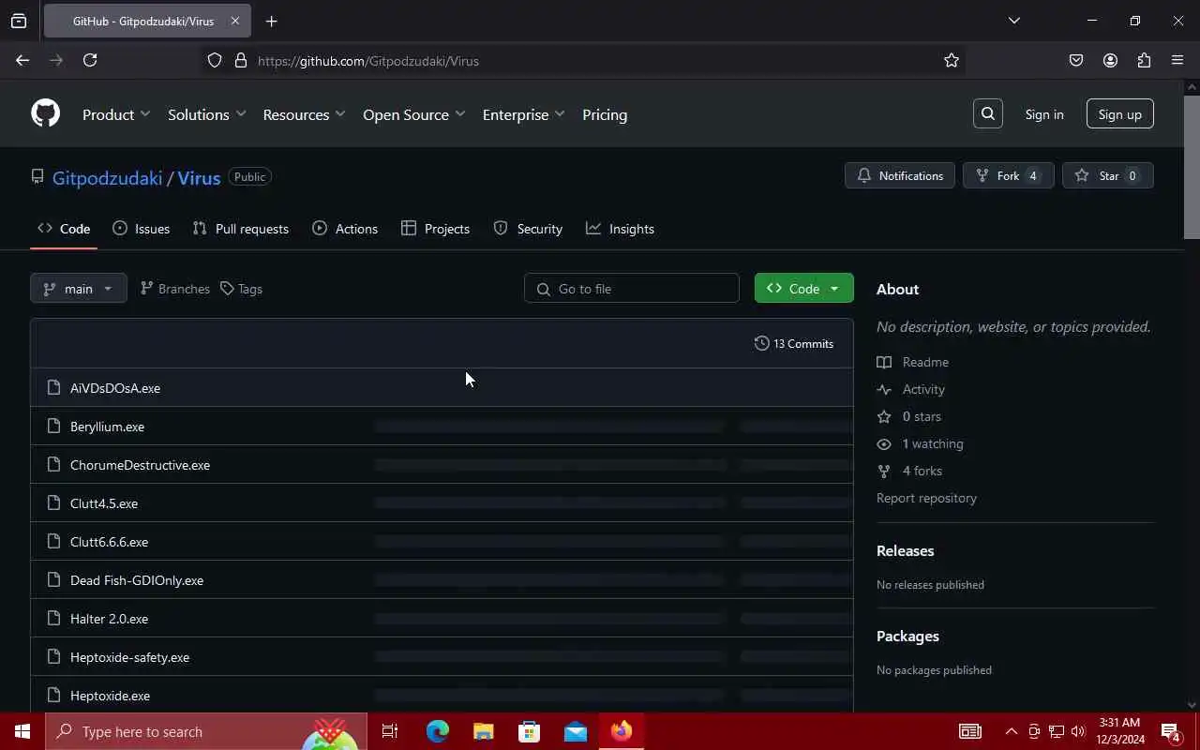Star the Virus repository
Image resolution: width=1200 pixels, height=750 pixels.
point(1108,176)
